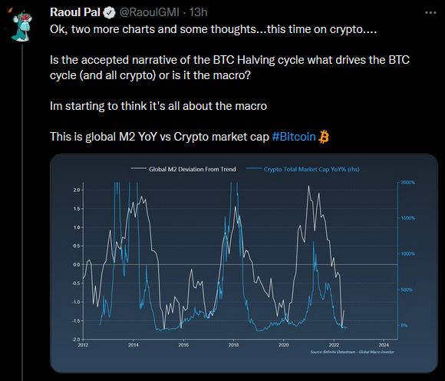Open the @RaoulGMI handle link
Viewport: 445px width, 381px height.
pyautogui.click(x=149, y=12)
